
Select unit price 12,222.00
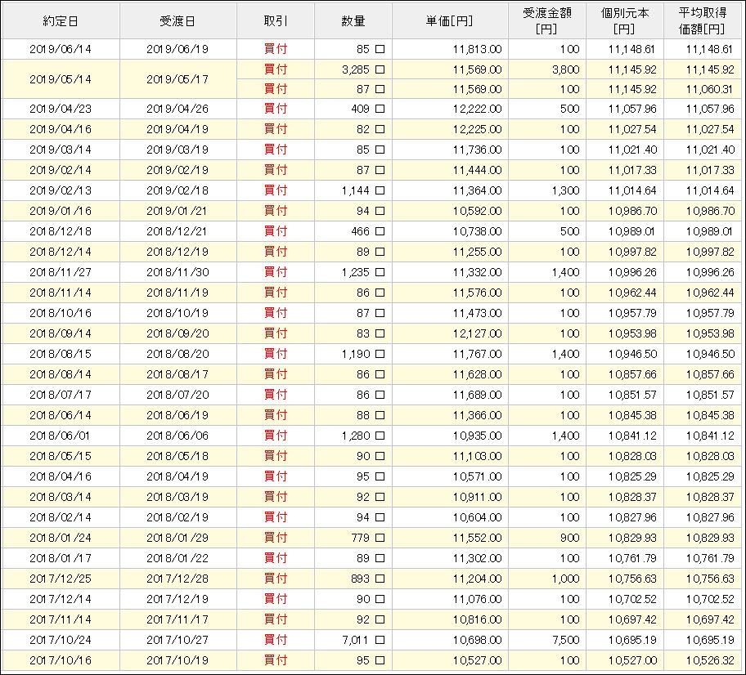coord(477,109)
